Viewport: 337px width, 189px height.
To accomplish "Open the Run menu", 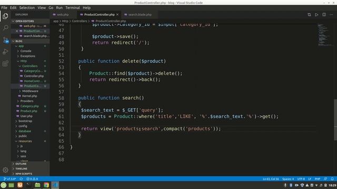I will (60, 8).
